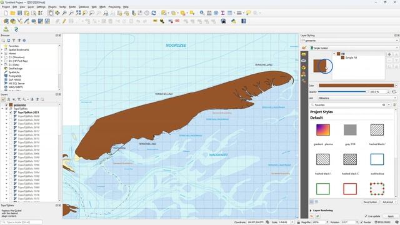This screenshot has height=225, width=400.
Task: Click the brown Color bar swatch
Action: 356,86
